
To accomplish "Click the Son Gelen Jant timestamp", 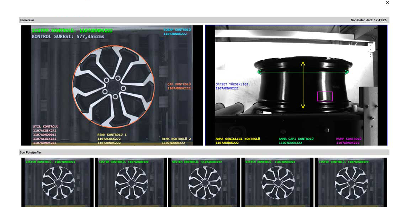I will (369, 20).
